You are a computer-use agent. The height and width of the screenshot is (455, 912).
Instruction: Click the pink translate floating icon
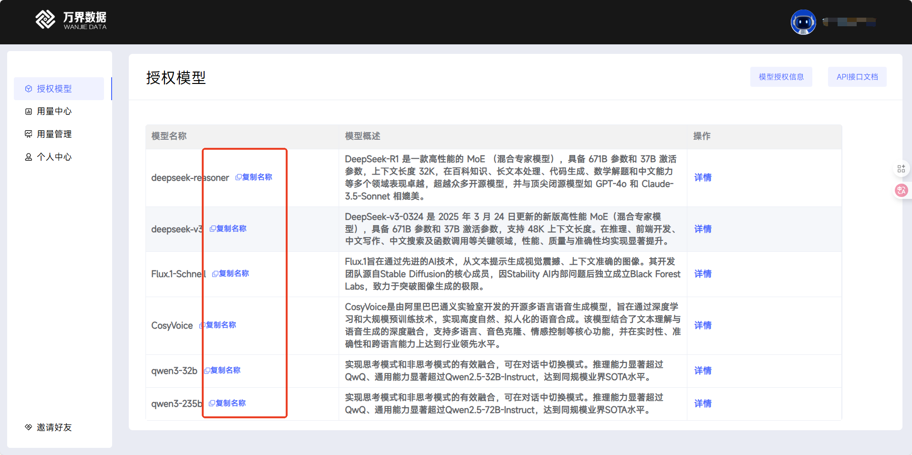click(901, 191)
